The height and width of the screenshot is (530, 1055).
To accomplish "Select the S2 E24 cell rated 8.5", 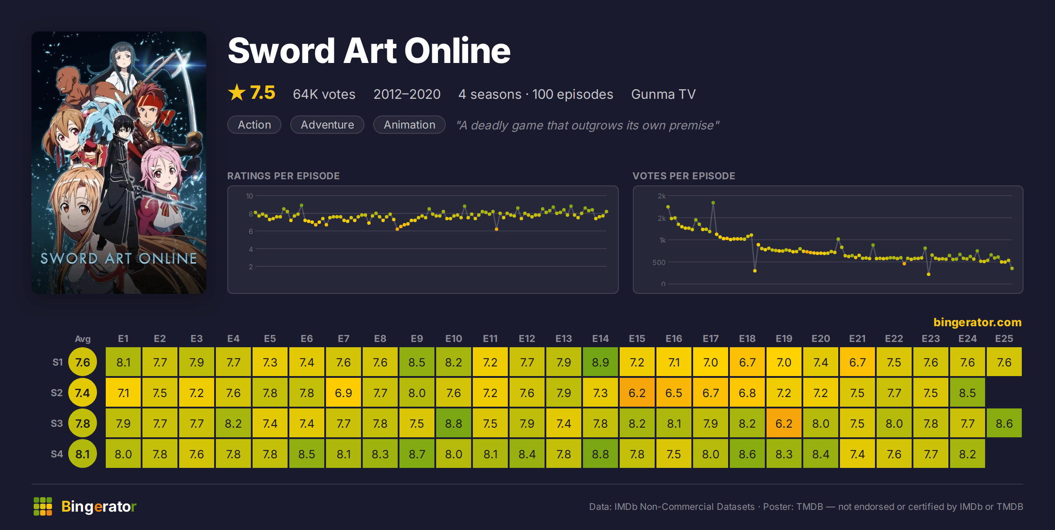I will (968, 393).
